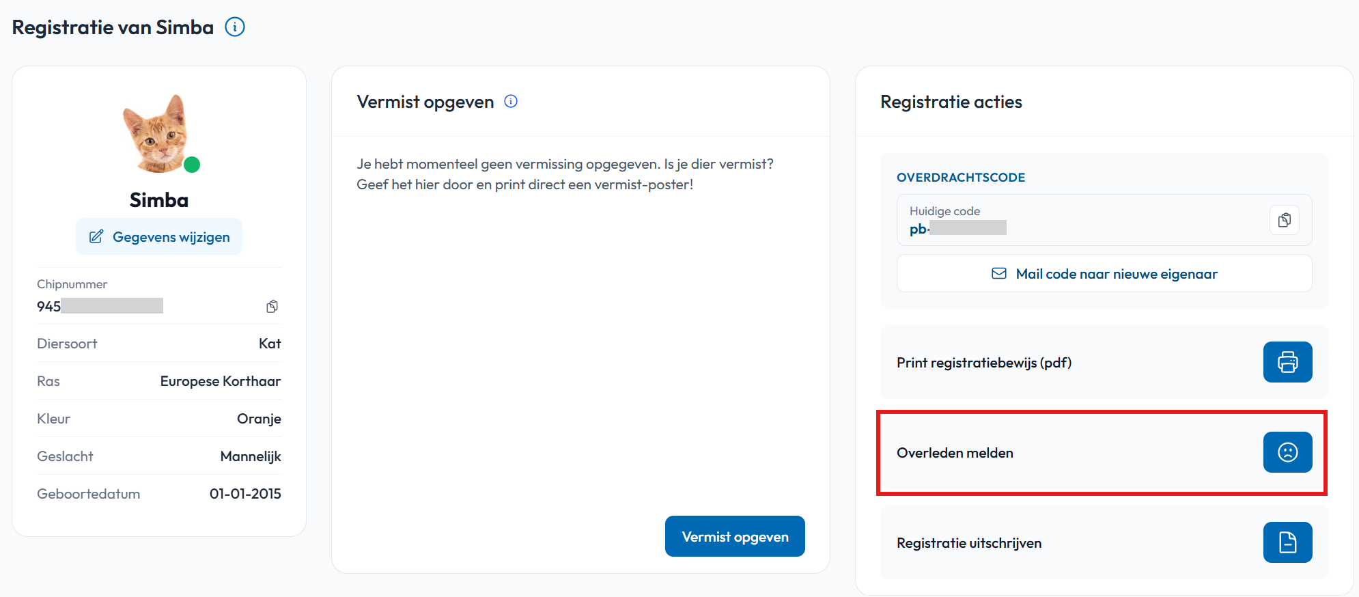Click the document icon for Registratie uitschrijven
The image size is (1359, 597).
point(1287,542)
